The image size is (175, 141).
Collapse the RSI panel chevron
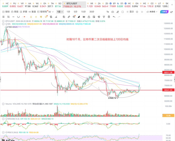click(x=3, y=132)
